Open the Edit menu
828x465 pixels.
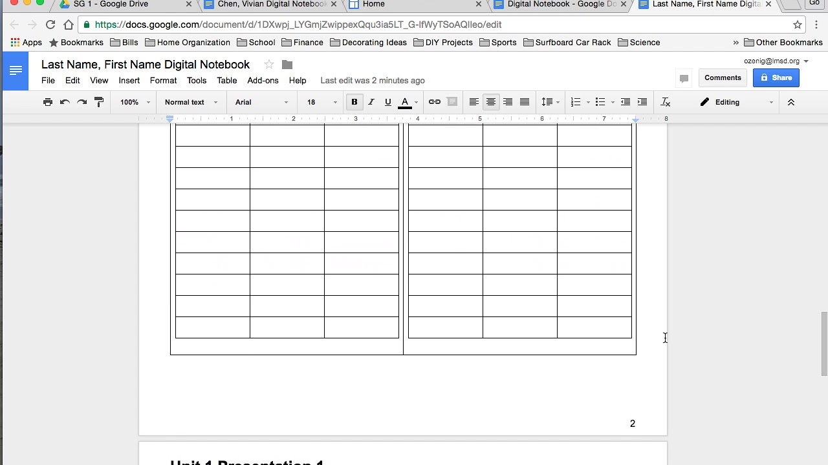72,81
